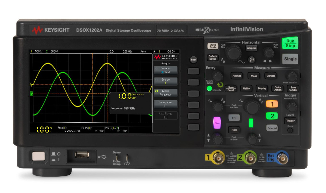Change Mode from Frequency softkey
The width and height of the screenshot is (326, 193).
[x=166, y=93]
